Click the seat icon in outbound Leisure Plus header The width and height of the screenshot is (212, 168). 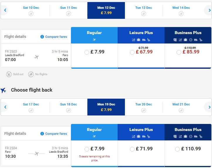(149, 40)
